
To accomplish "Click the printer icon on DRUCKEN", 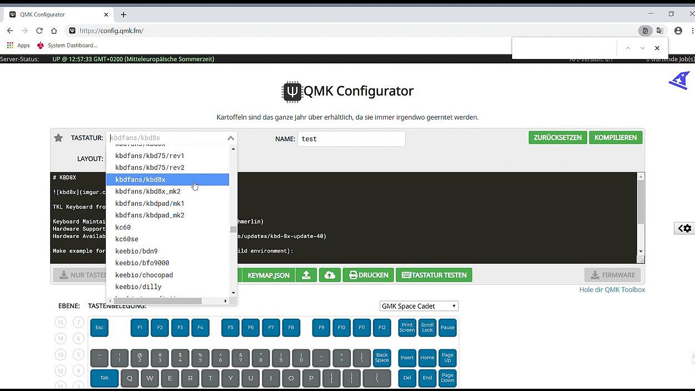I will pyautogui.click(x=354, y=275).
